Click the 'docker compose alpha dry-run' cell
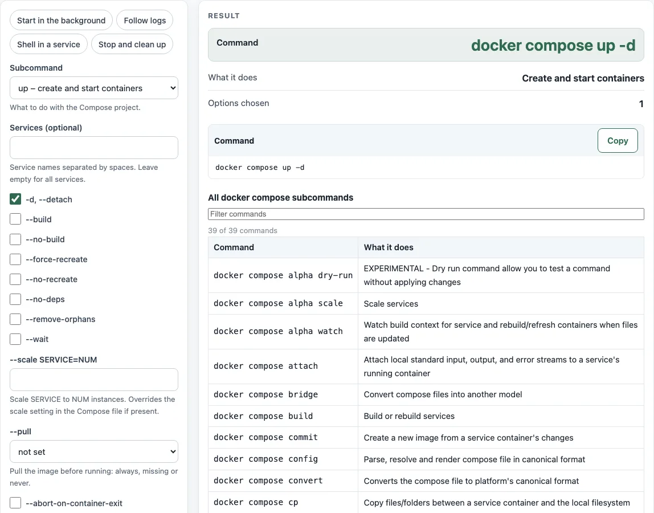 (x=283, y=275)
